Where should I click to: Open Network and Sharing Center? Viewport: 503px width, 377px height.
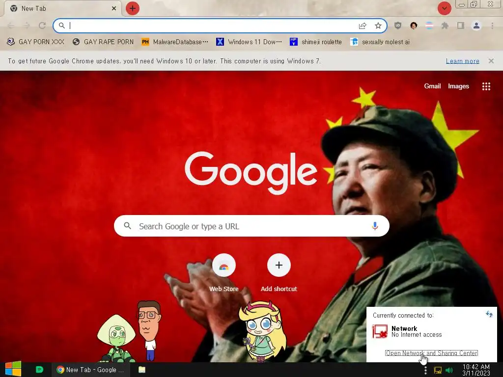[x=431, y=353]
